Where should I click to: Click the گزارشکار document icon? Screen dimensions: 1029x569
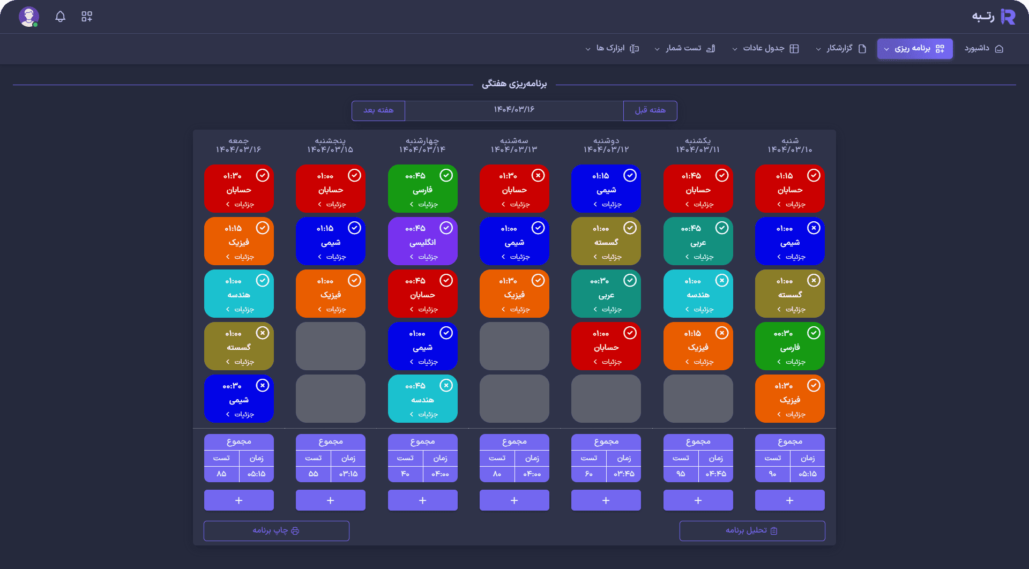pyautogui.click(x=862, y=49)
